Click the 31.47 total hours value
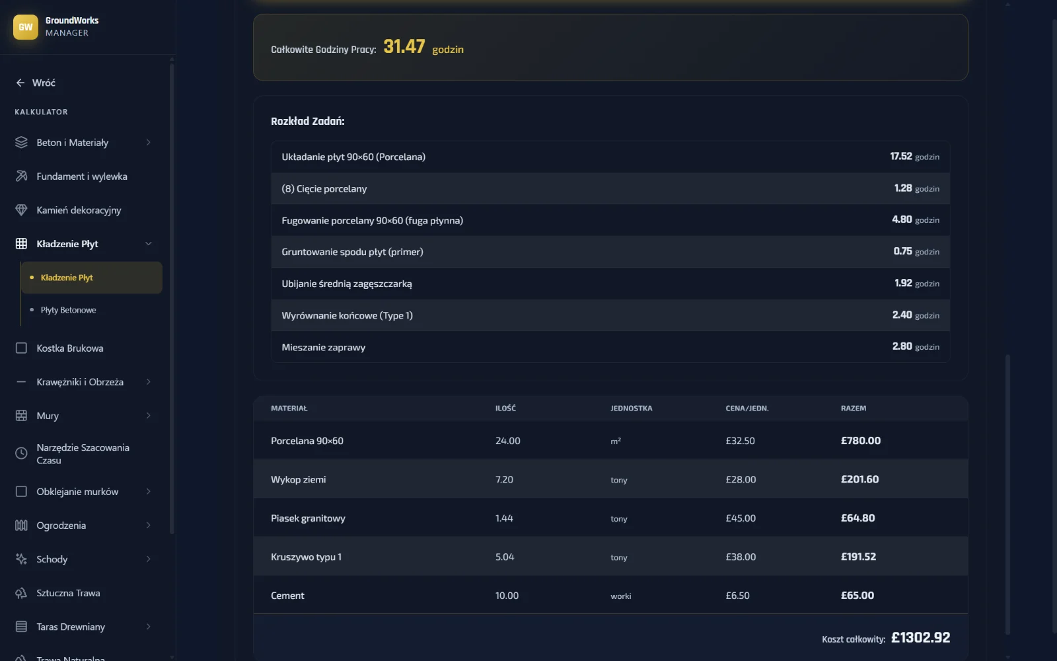This screenshot has height=661, width=1057. pos(404,46)
